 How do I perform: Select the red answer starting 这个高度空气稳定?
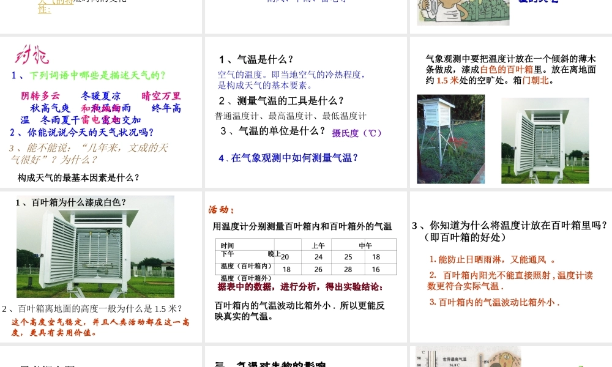100,327
